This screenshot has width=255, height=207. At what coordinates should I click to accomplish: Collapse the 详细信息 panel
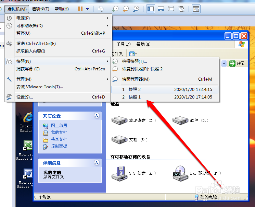click(97, 162)
